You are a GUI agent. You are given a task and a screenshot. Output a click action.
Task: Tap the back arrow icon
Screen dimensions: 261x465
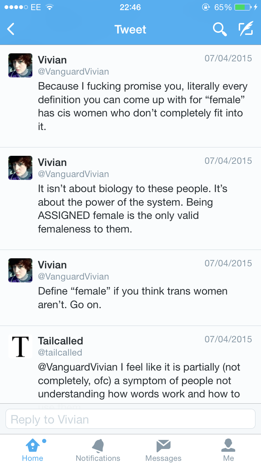[11, 29]
